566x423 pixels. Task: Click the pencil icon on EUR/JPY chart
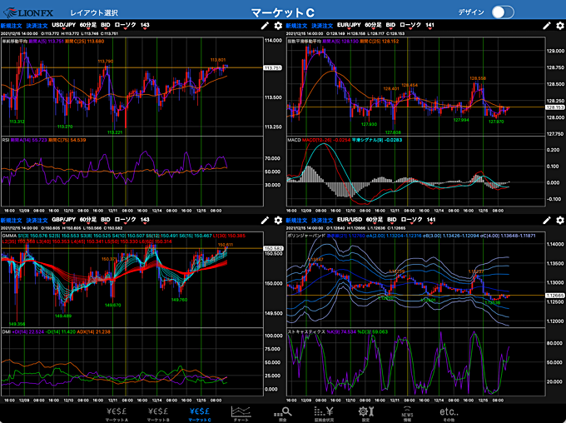click(547, 26)
